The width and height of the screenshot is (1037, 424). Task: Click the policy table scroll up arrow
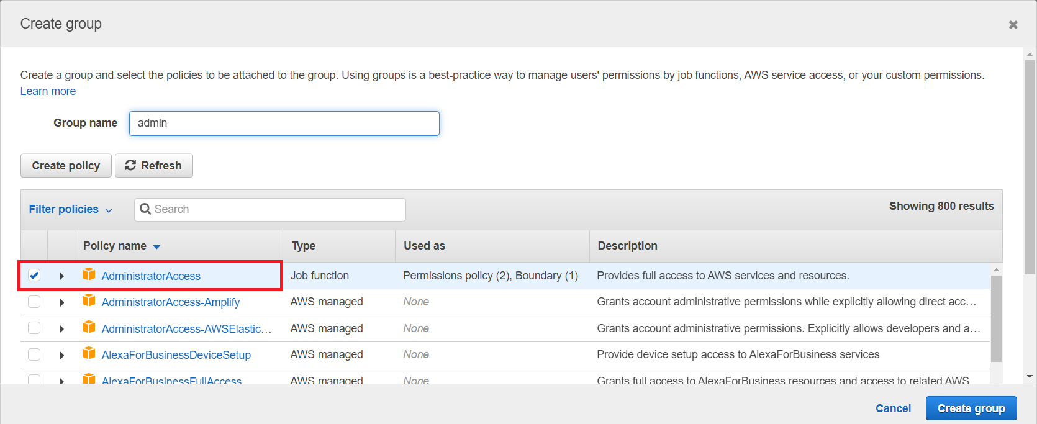(x=996, y=270)
